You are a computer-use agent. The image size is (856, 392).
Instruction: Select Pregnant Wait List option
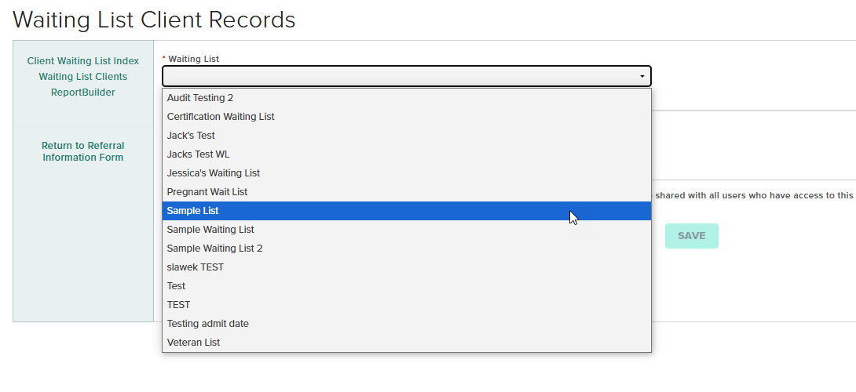tap(207, 192)
